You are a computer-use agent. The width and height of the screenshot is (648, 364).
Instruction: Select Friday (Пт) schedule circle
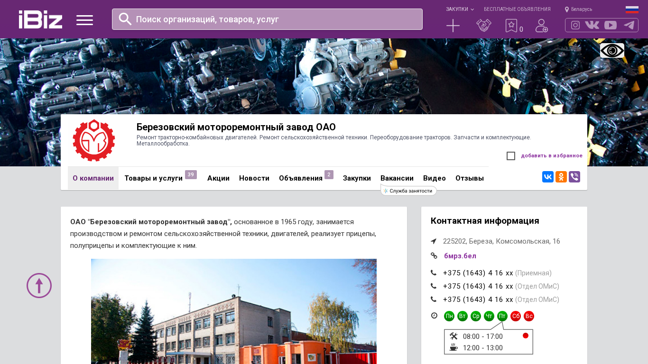(502, 316)
